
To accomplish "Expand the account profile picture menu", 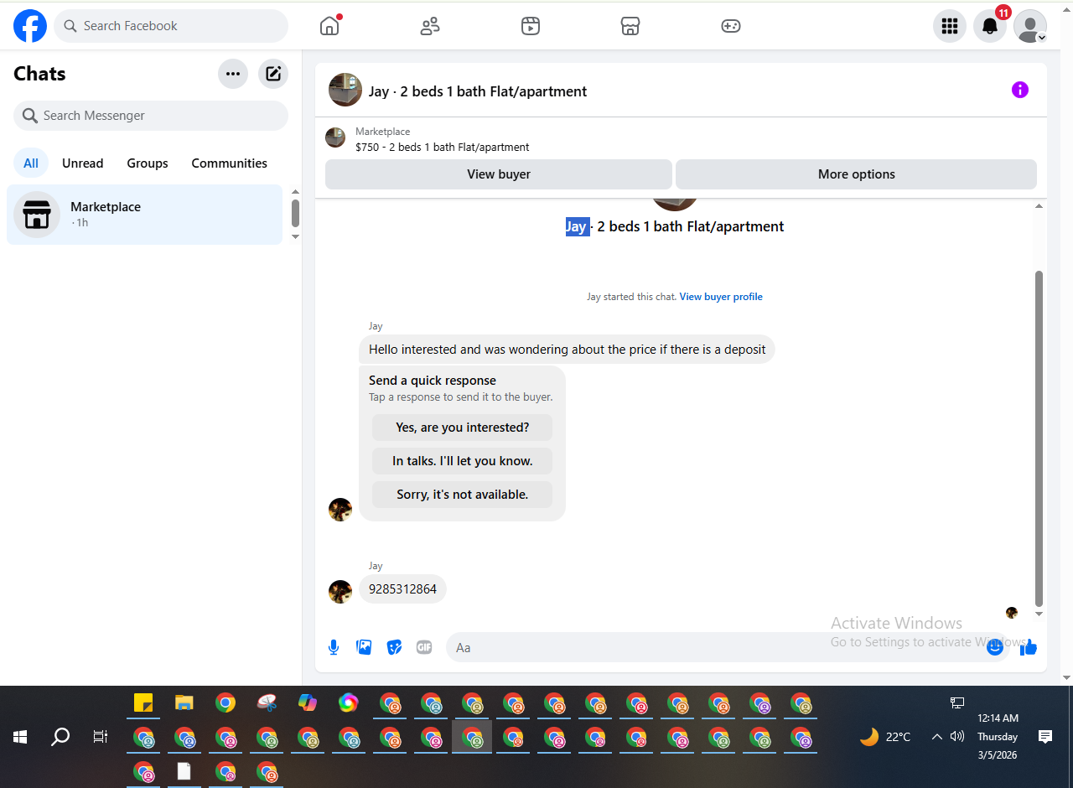I will coord(1030,26).
